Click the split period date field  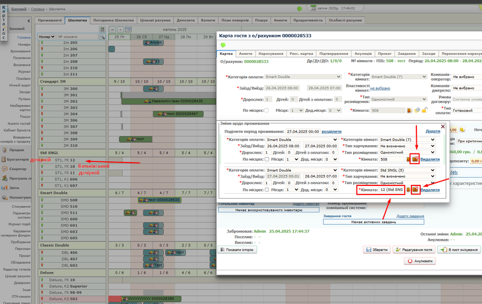pyautogui.click(x=302, y=131)
